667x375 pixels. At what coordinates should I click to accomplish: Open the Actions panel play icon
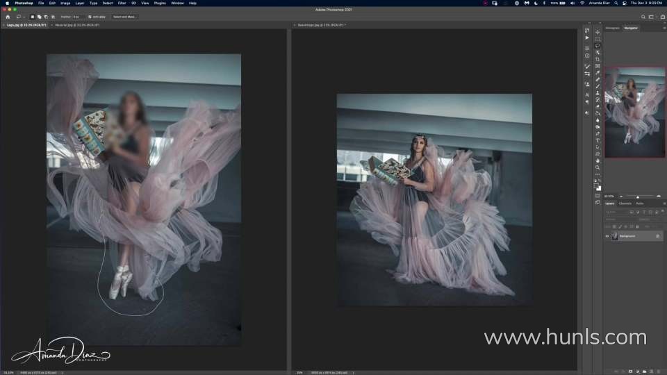pyautogui.click(x=587, y=37)
